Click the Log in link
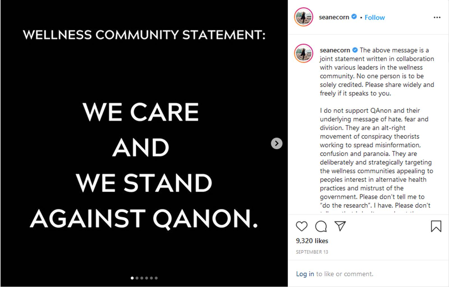This screenshot has height=287, width=449. [305, 274]
